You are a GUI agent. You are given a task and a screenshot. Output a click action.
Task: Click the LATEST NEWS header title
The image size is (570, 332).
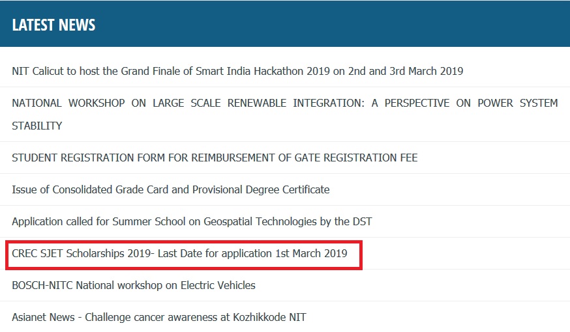click(x=53, y=25)
